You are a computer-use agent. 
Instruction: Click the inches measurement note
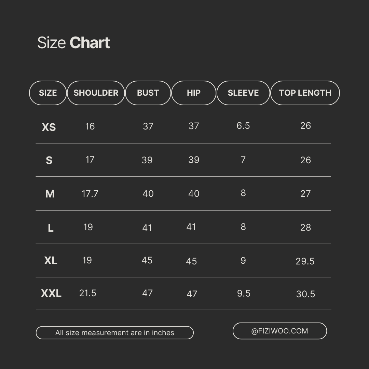[x=115, y=333]
